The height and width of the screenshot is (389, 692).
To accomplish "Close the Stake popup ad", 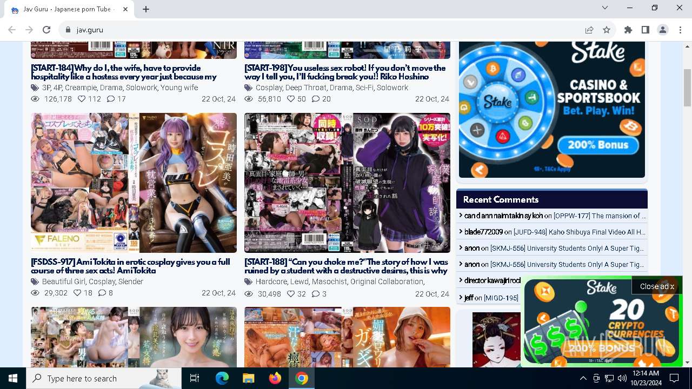I will pos(657,286).
